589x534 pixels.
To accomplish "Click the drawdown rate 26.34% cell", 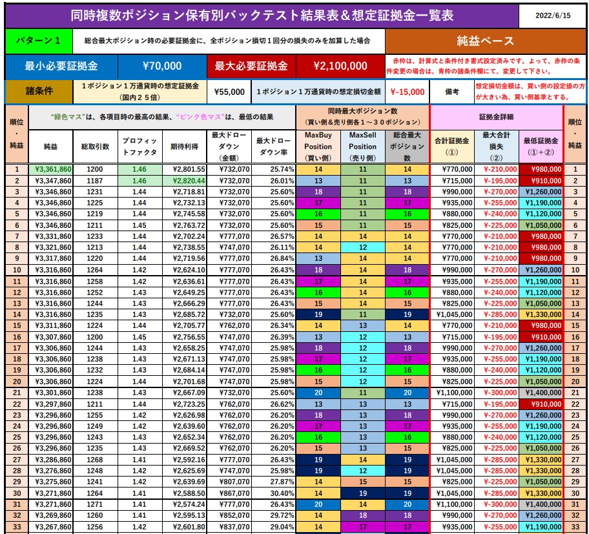I will click(x=274, y=325).
